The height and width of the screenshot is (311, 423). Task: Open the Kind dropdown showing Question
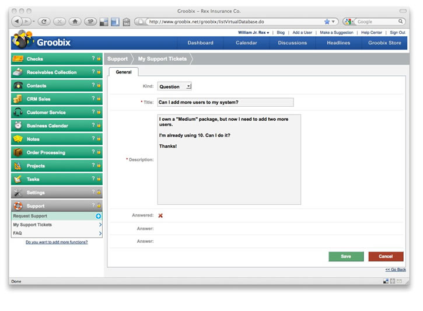174,86
